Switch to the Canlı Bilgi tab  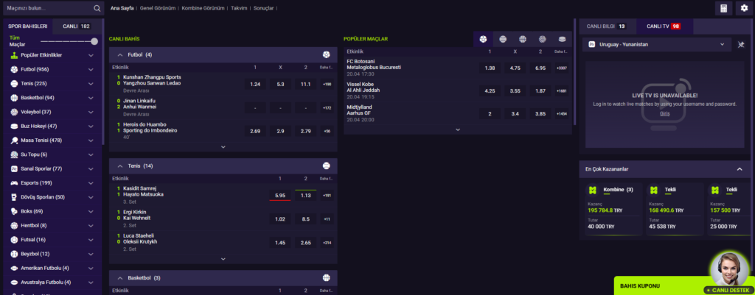(x=606, y=26)
